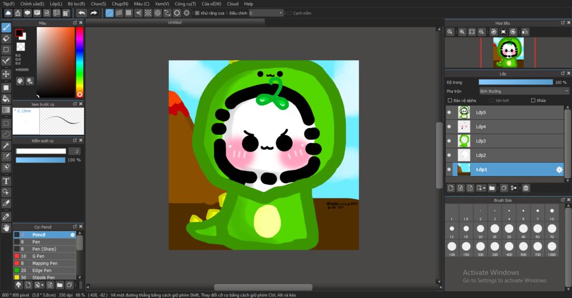Hide layer Lớp3 visibility dot
The height and width of the screenshot is (298, 572).
point(449,141)
